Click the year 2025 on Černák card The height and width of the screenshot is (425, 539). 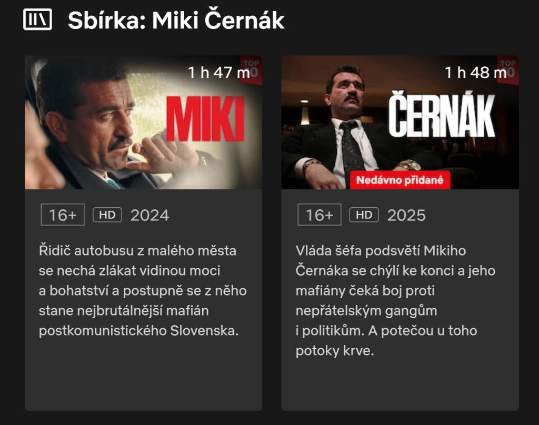pos(406,216)
